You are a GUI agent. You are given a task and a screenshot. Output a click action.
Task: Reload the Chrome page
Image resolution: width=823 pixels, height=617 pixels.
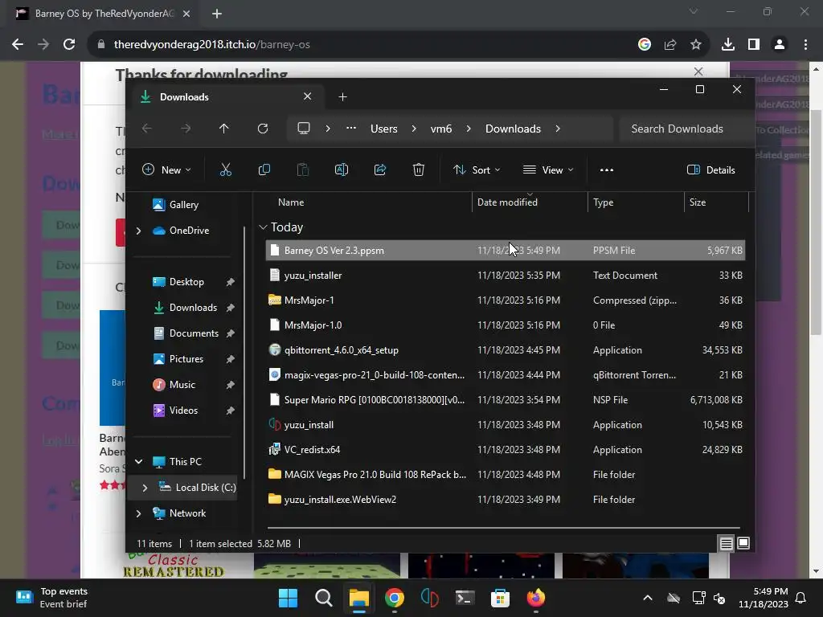click(69, 45)
